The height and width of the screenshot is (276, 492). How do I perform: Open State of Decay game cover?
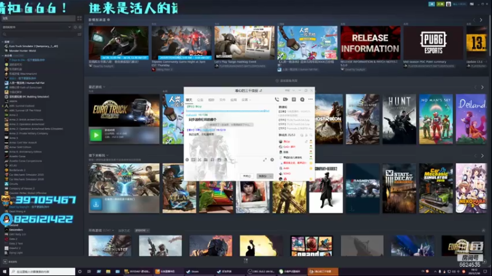click(399, 188)
